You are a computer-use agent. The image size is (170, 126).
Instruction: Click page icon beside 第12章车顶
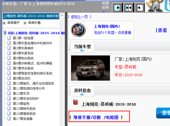click(9, 93)
